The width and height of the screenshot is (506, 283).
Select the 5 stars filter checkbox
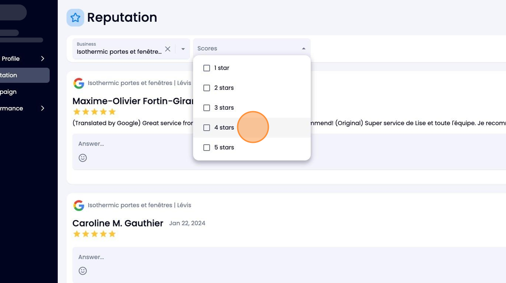pyautogui.click(x=206, y=148)
